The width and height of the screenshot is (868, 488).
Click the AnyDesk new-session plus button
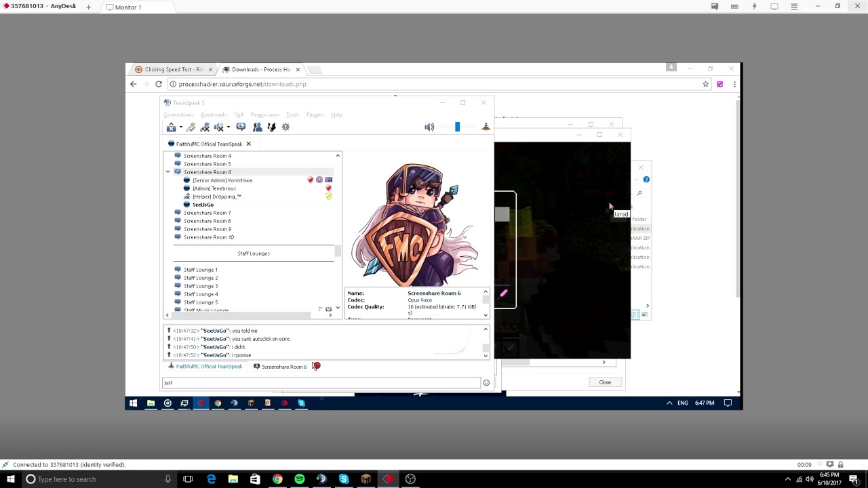[x=88, y=7]
